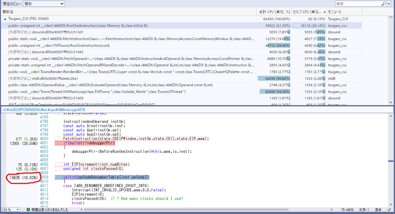Click the 文字:1 column indicator
This screenshot has height=214, width=395.
[365, 210]
